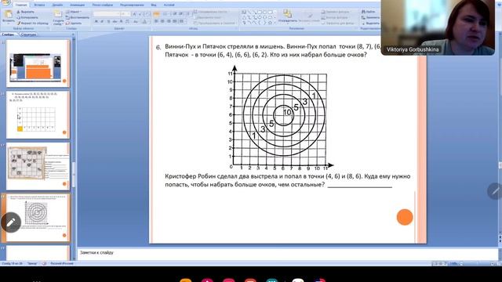Select the slide thumbnail with numbered grid
This screenshot has width=502, height=282.
pos(38,115)
